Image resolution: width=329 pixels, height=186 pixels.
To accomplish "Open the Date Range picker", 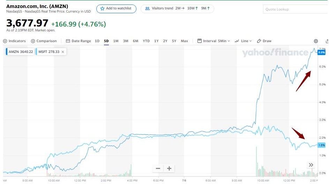I will click(x=78, y=41).
